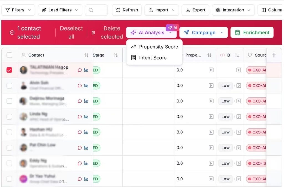Run B play icon beside second row Low
The image size is (284, 187).
[239, 85]
